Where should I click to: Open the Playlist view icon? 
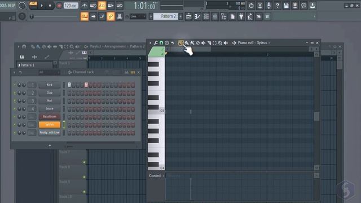188,16
